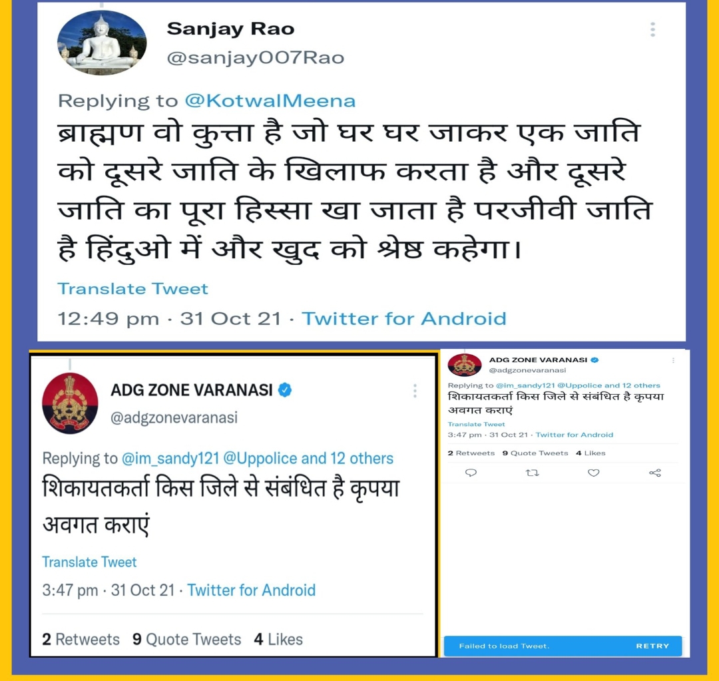This screenshot has height=681, width=719.
Task: View the 9 Quote Tweets in large ADG tweet
Action: click(x=186, y=639)
